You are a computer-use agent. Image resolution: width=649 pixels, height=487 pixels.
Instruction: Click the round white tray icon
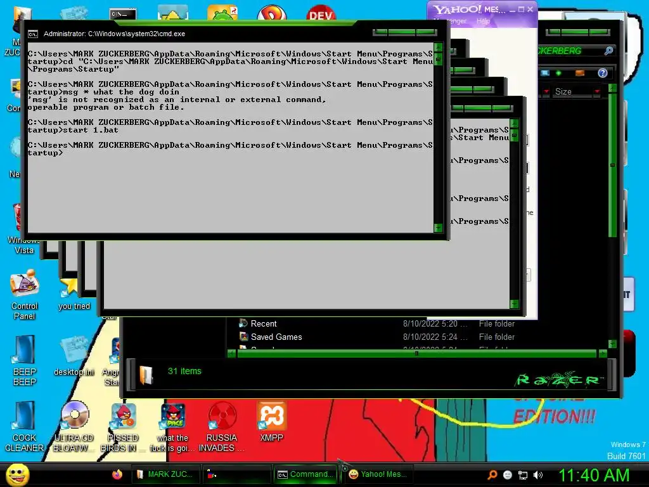click(508, 475)
